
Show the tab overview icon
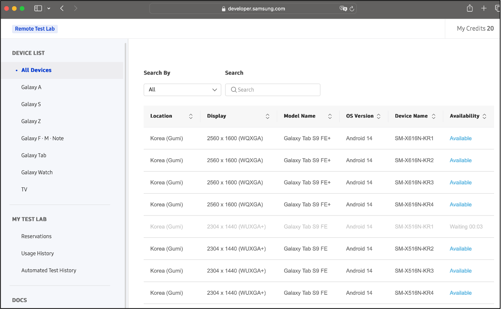(x=497, y=8)
